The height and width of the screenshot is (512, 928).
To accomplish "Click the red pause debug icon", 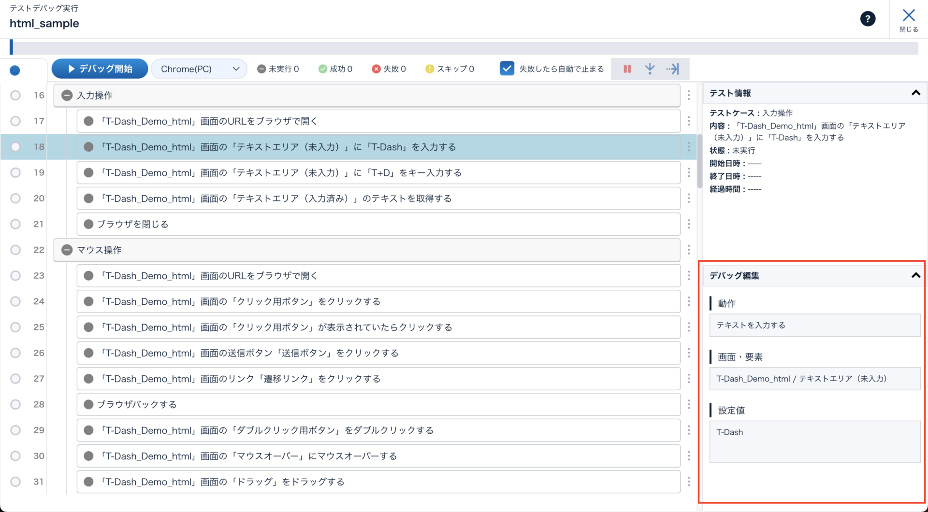I will click(x=627, y=69).
